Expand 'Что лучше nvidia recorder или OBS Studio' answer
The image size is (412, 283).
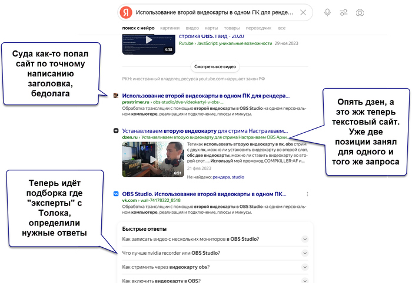click(304, 253)
